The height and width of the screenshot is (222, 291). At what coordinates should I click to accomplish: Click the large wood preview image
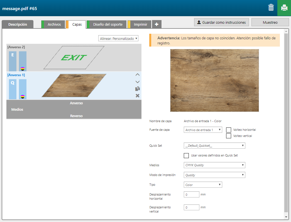pos(214,80)
